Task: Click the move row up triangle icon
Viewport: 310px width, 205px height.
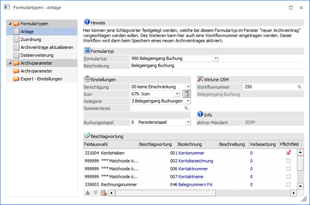Action: 87,193
